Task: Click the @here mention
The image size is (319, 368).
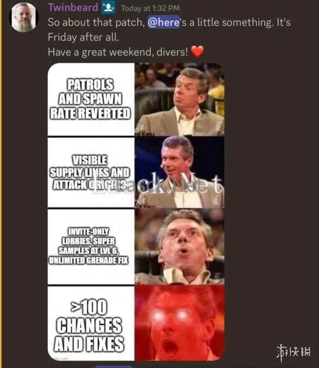Action: 164,23
